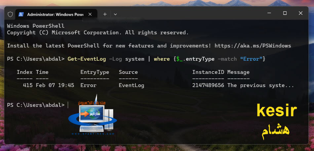Image resolution: width=314 pixels, height=151 pixels.
Task: Click the Message column header
Action: (239, 72)
